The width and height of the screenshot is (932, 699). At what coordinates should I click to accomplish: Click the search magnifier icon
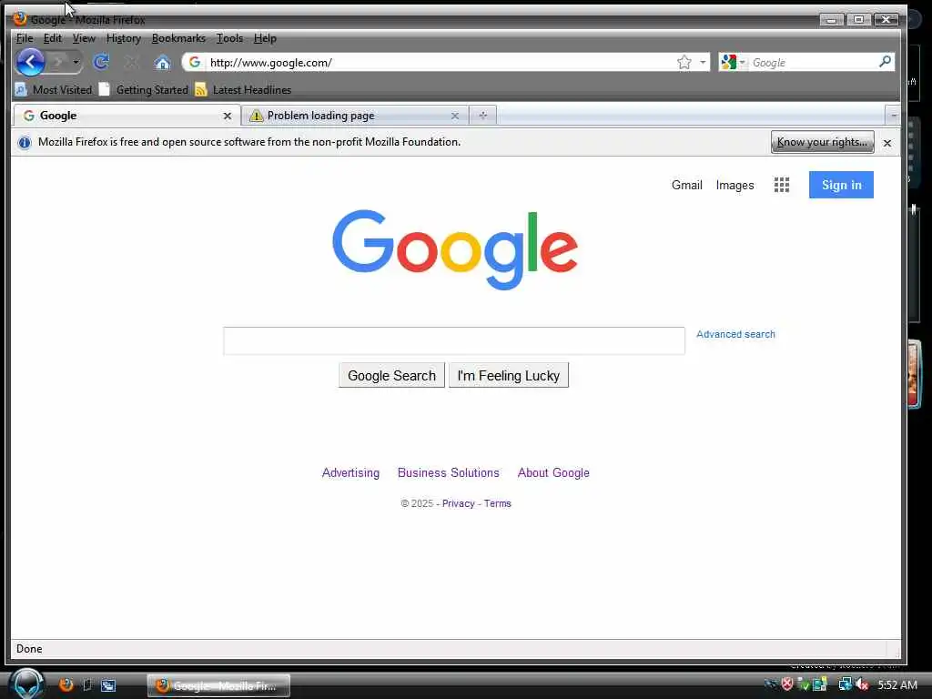[x=885, y=62]
